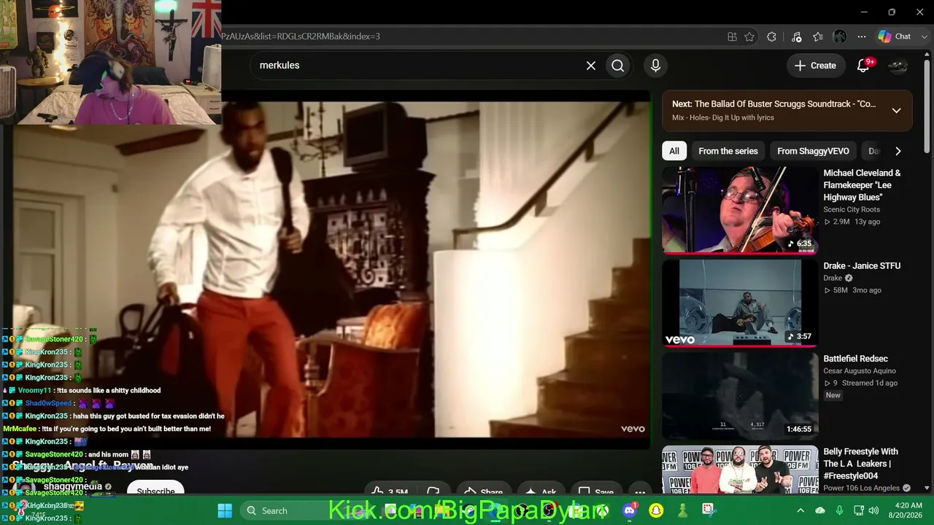Open Lee Highway Blues video thumbnail
Viewport: 934px width, 525px height.
tap(740, 210)
